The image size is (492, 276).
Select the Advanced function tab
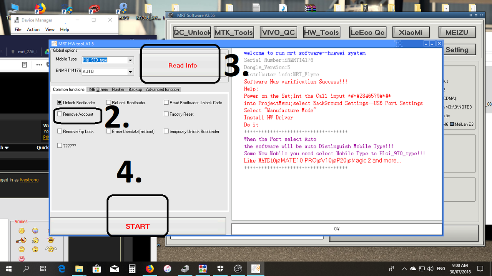click(x=162, y=89)
